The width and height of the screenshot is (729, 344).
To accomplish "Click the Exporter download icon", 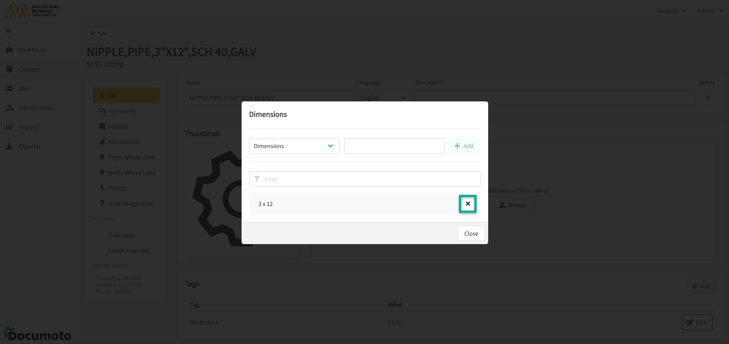I will (x=10, y=147).
